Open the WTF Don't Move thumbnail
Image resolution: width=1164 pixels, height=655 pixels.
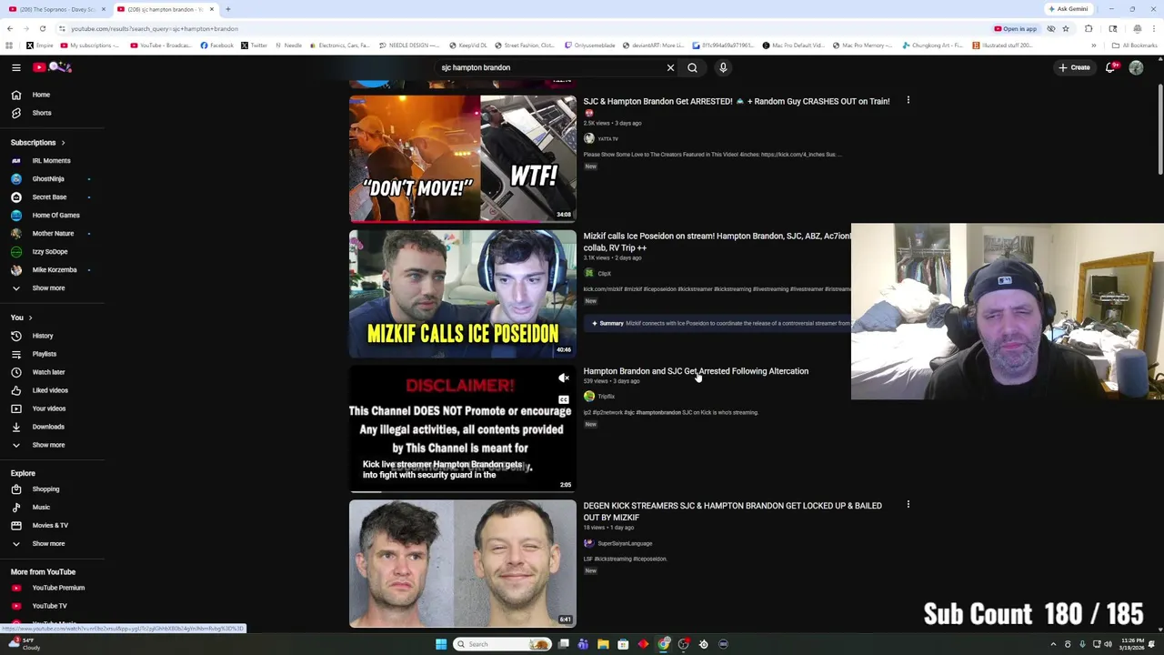[x=462, y=158]
